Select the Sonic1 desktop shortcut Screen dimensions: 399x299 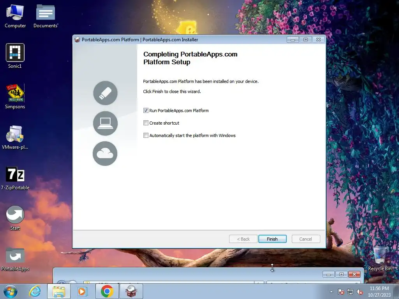15,56
